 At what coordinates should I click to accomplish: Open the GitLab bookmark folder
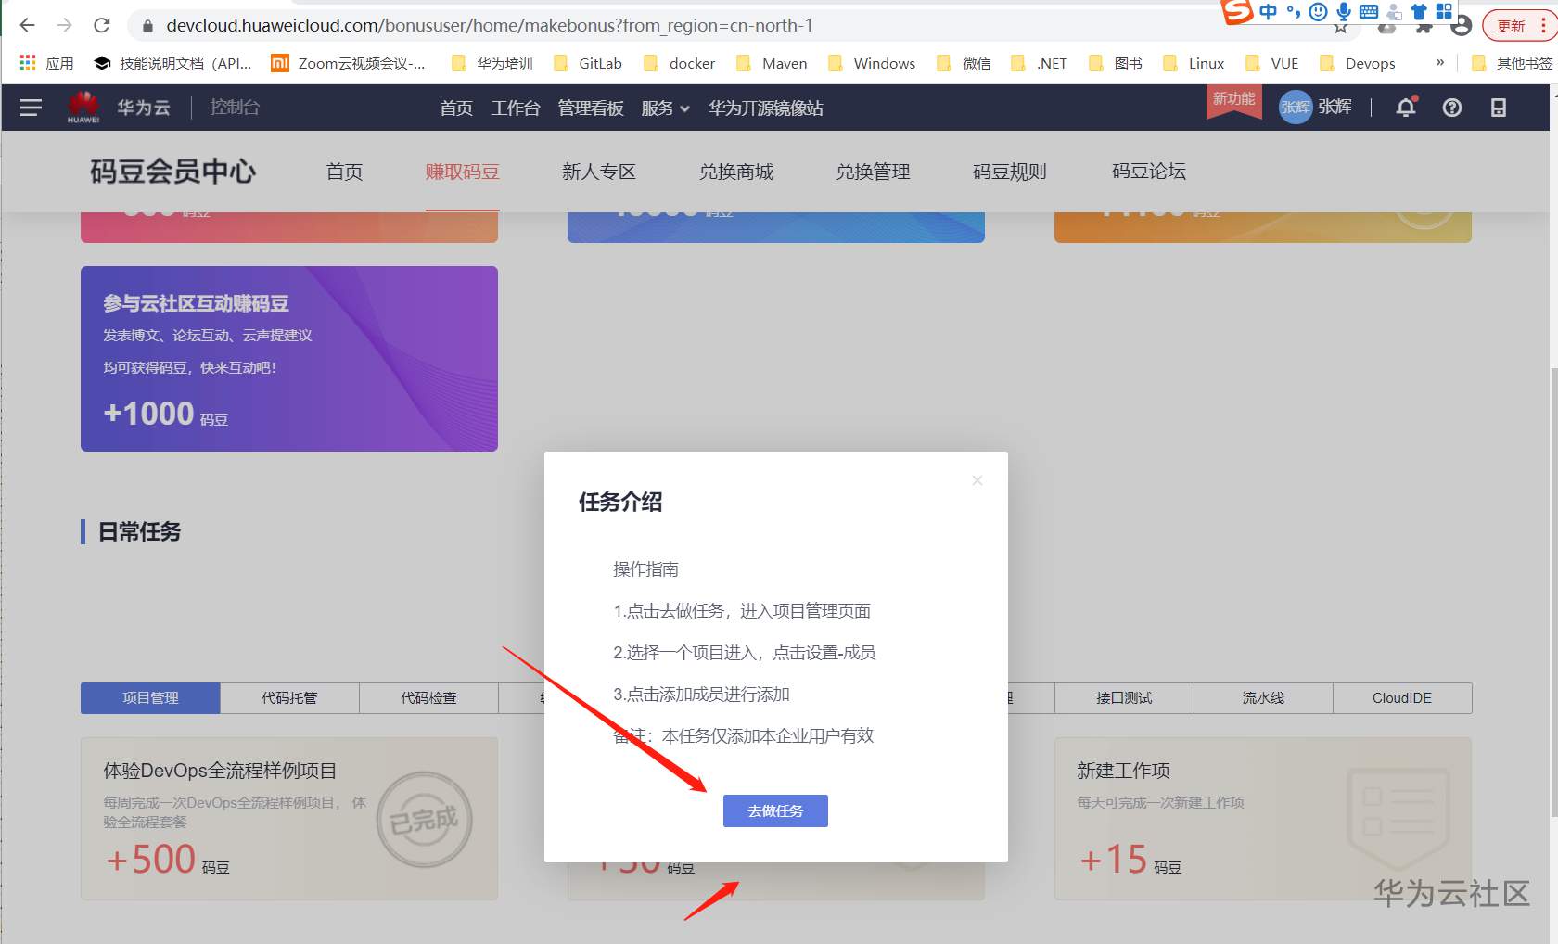[588, 63]
